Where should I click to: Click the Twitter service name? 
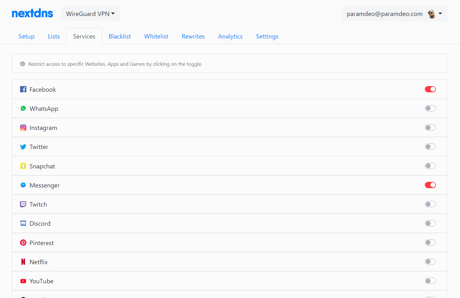click(39, 147)
